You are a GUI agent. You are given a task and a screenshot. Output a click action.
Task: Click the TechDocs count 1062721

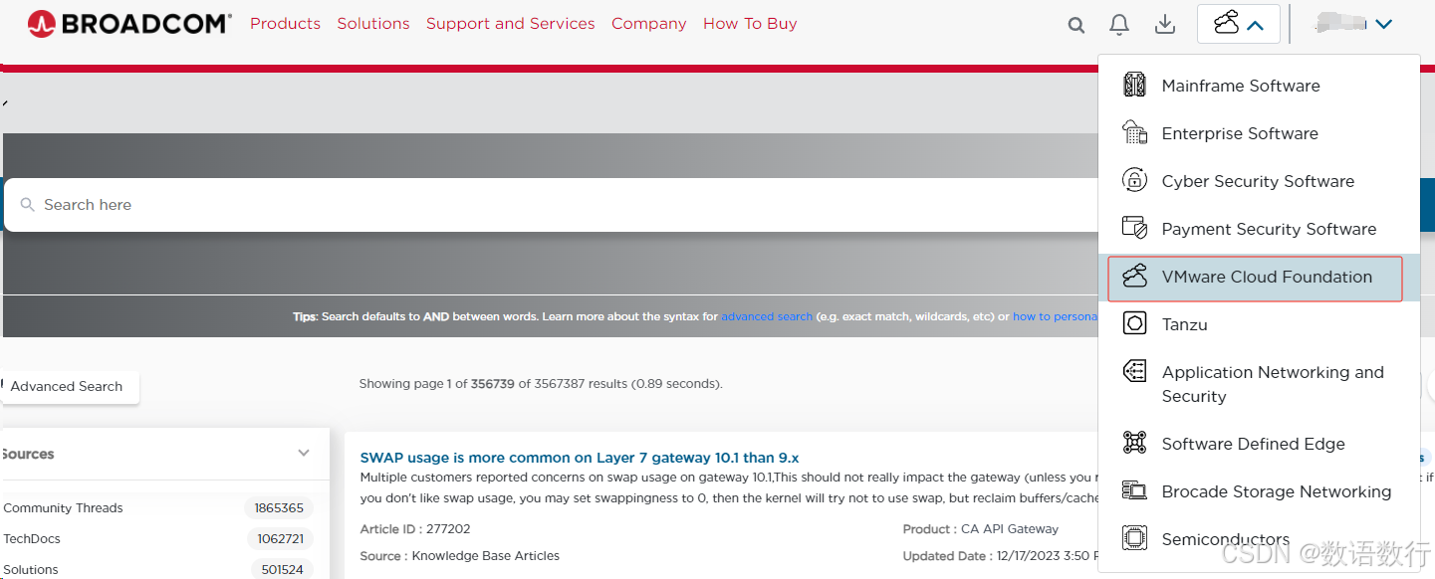[279, 538]
